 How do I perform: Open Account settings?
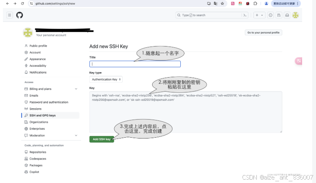35,52
